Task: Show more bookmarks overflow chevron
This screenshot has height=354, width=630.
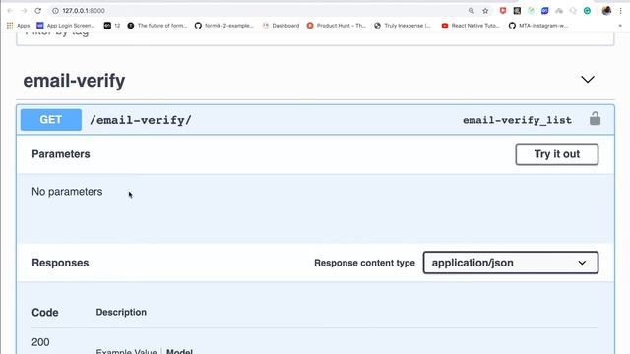Action: pyautogui.click(x=620, y=26)
